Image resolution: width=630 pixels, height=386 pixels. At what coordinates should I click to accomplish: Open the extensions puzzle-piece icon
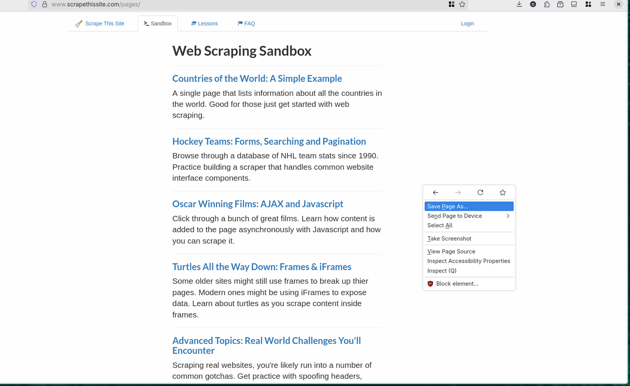click(547, 4)
